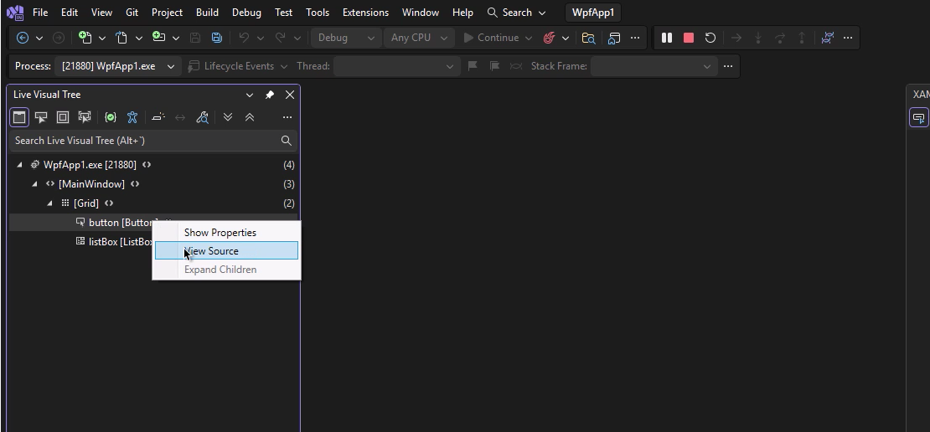Open the Any CPU platform dropdown
The image size is (930, 432).
tap(419, 38)
